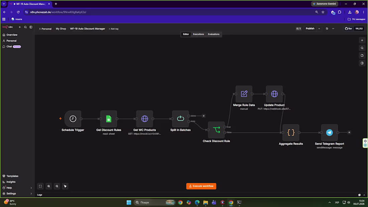Show hidden system tray icons
The width and height of the screenshot is (368, 207).
click(x=330, y=202)
